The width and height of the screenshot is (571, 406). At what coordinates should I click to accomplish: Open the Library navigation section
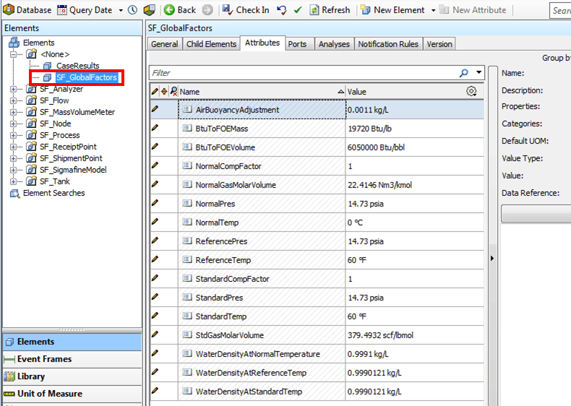tap(72, 376)
